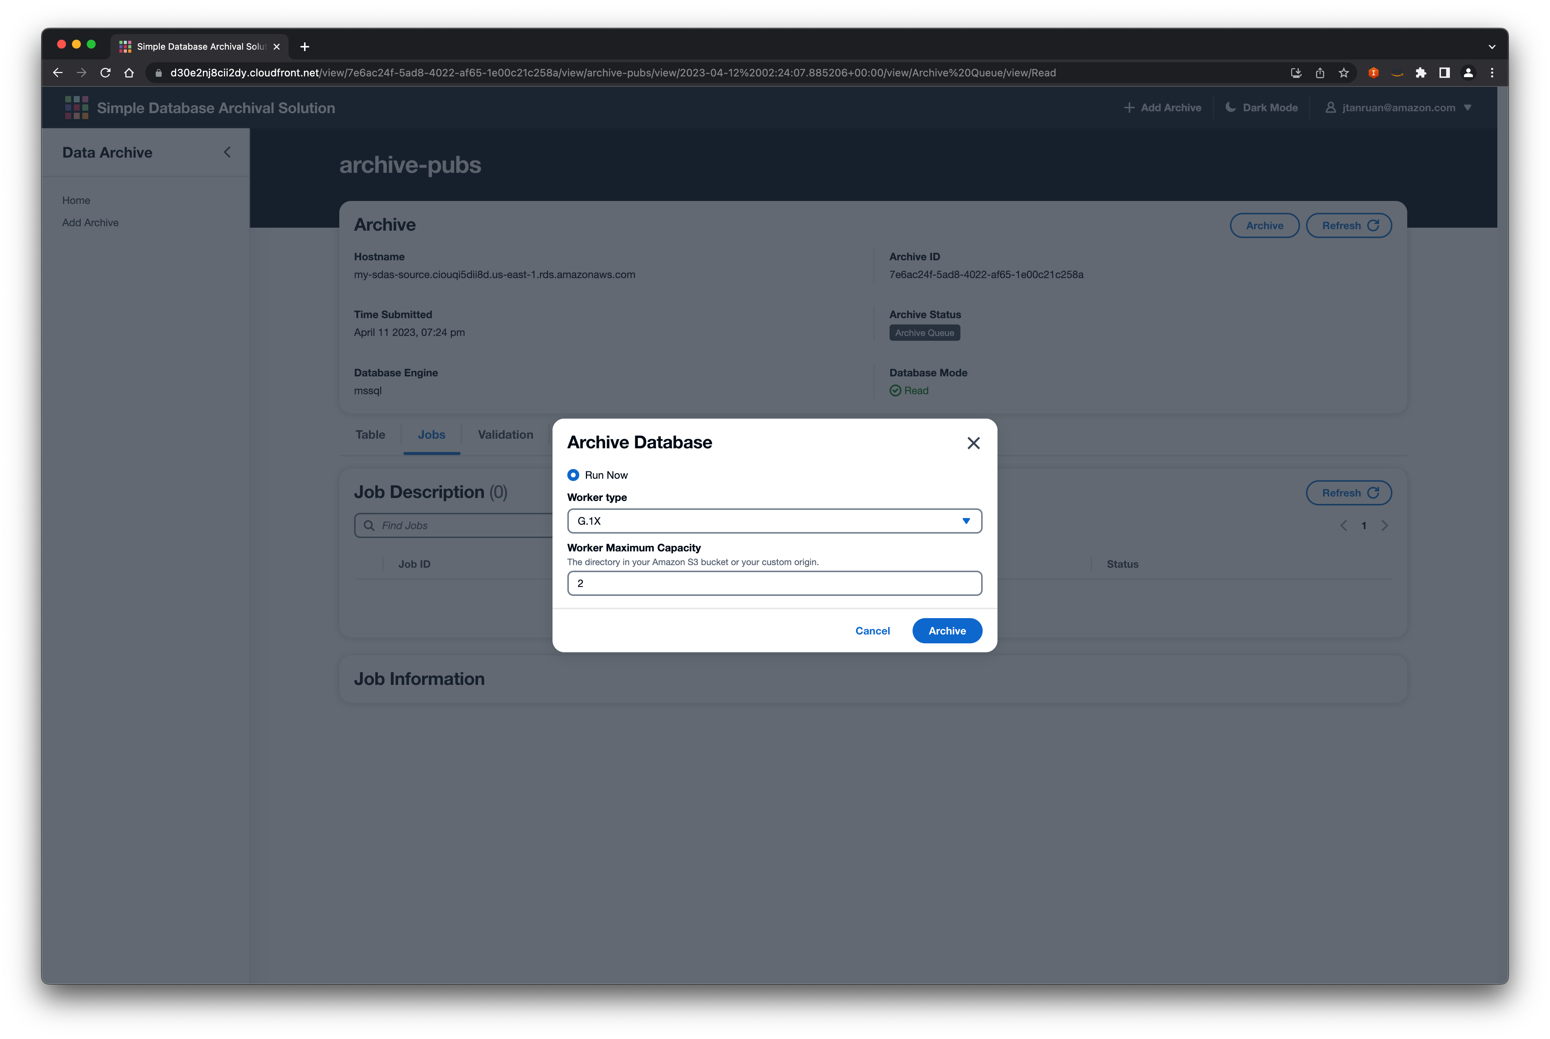The height and width of the screenshot is (1039, 1550).
Task: Switch to the Table tab
Action: point(370,435)
